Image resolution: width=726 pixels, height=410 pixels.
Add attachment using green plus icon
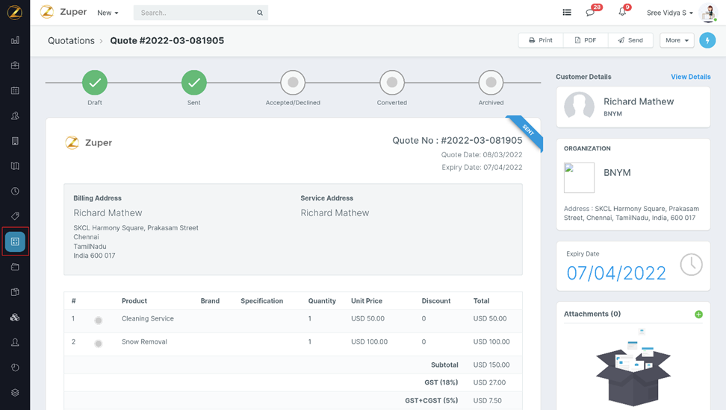click(698, 315)
